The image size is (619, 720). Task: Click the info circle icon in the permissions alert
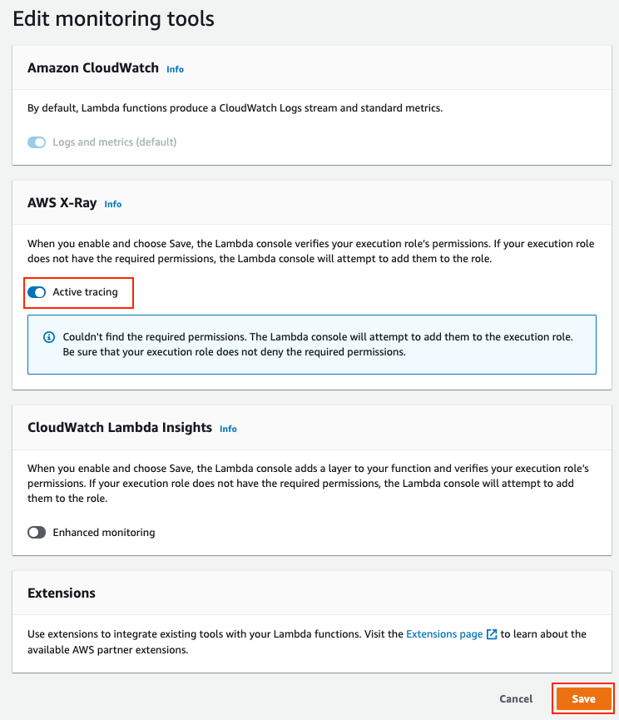click(49, 337)
